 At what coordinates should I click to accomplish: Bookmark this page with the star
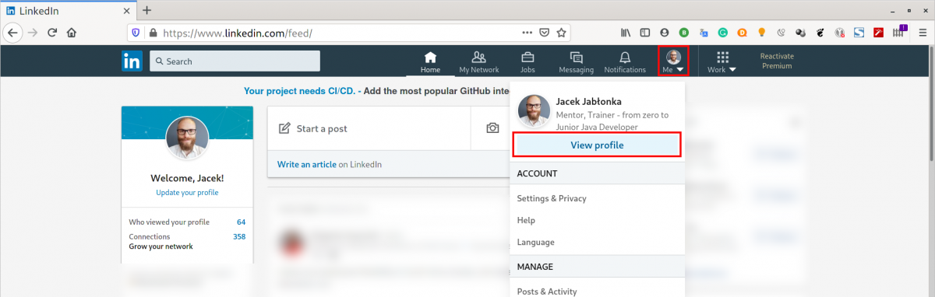561,33
